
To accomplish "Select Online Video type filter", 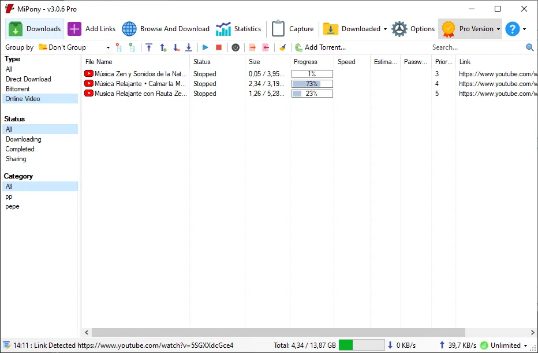I will click(40, 99).
